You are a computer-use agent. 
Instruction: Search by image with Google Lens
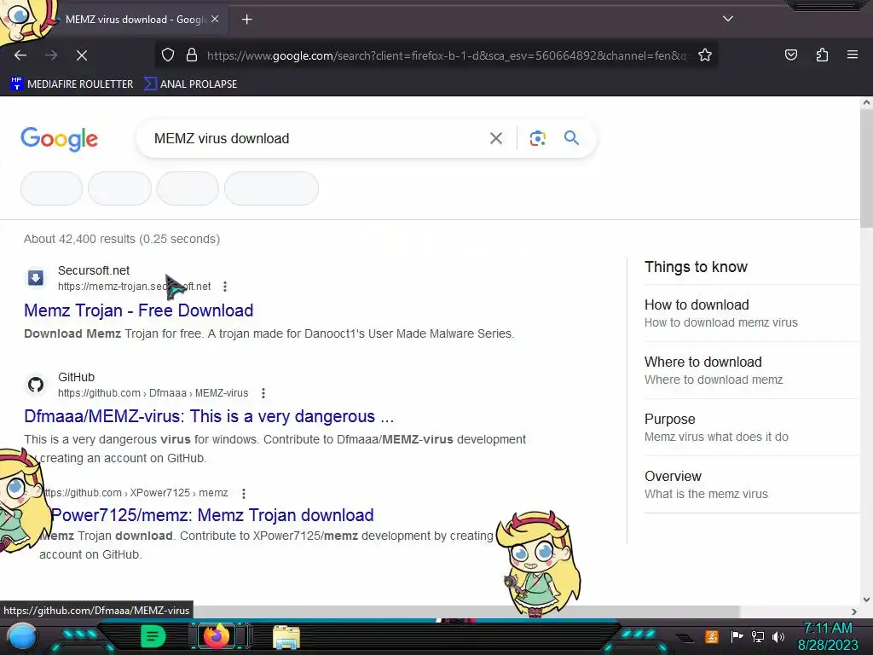537,138
